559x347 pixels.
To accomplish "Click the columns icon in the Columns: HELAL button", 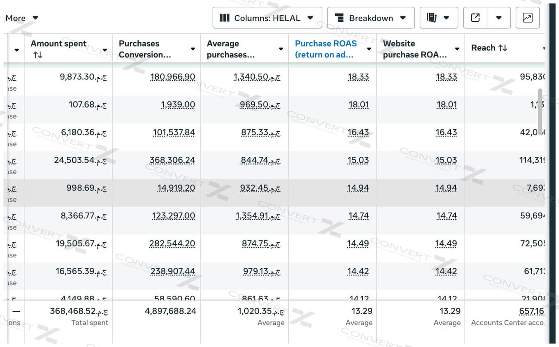I will point(224,18).
